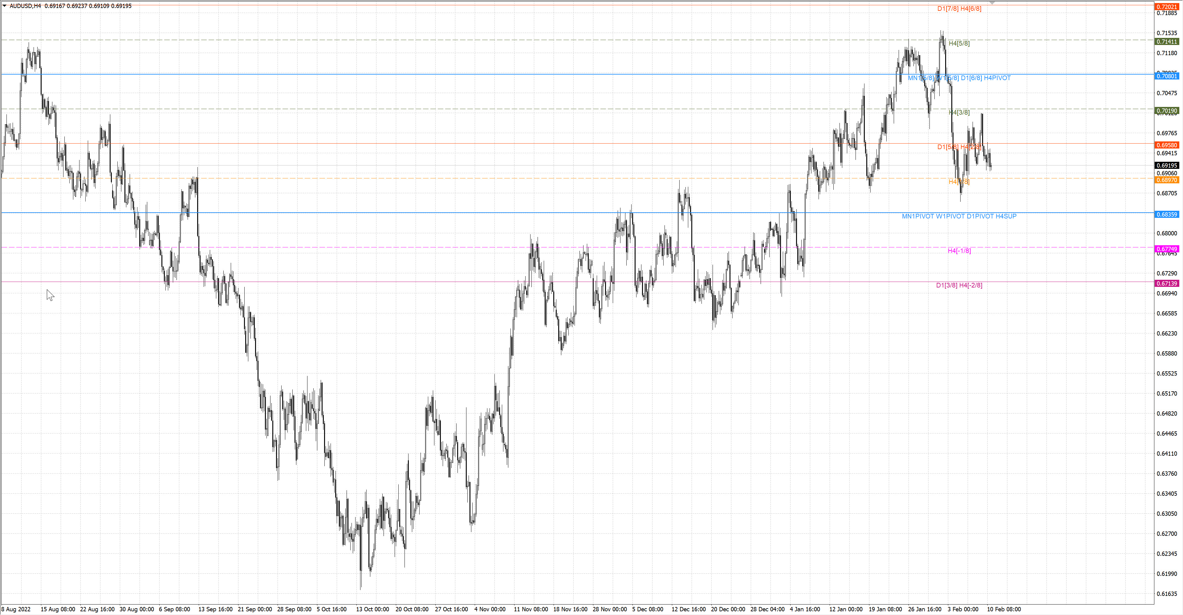Viewport: 1183px width, 615px height.
Task: Select the H4[5/8] level label
Action: point(959,44)
